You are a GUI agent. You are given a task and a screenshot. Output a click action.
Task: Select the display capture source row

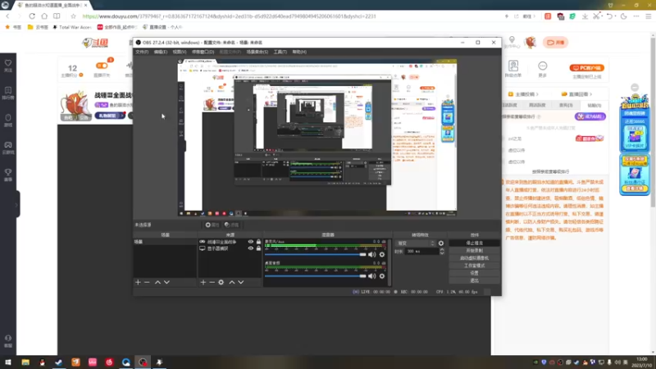[x=230, y=248]
